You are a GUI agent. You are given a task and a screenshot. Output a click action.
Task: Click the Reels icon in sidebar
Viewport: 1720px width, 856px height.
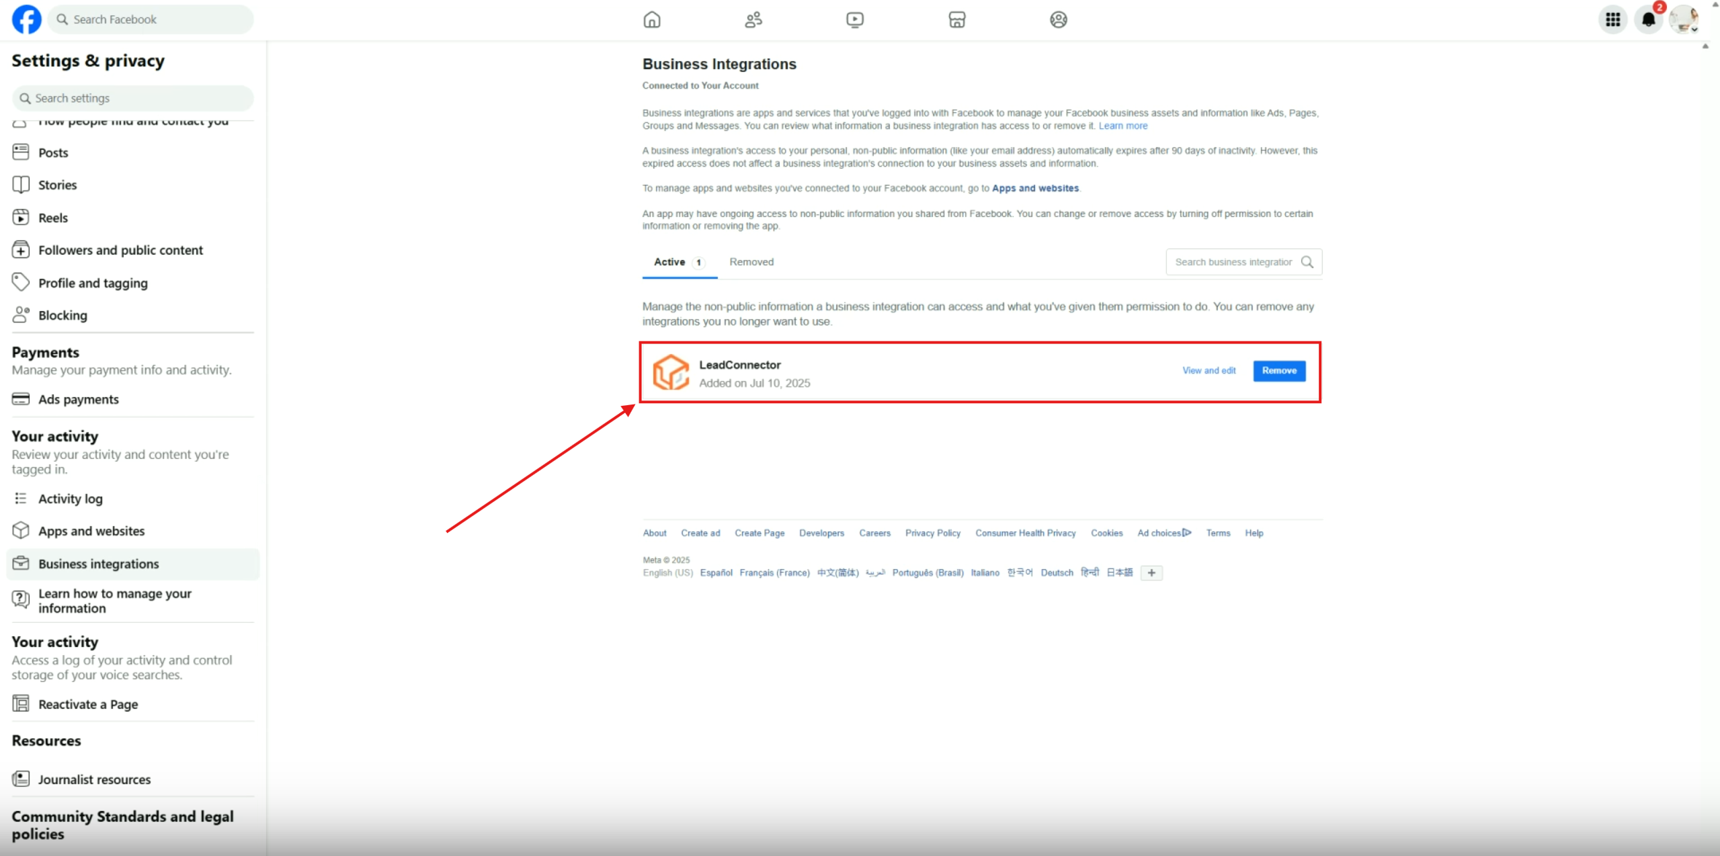pyautogui.click(x=21, y=217)
